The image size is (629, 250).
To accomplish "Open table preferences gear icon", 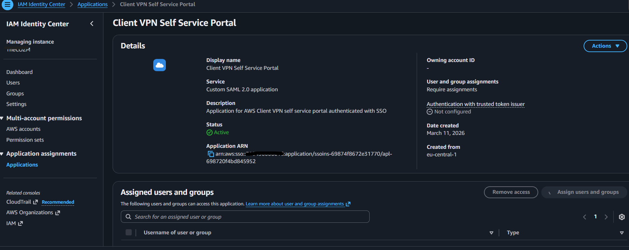I will coord(622,217).
